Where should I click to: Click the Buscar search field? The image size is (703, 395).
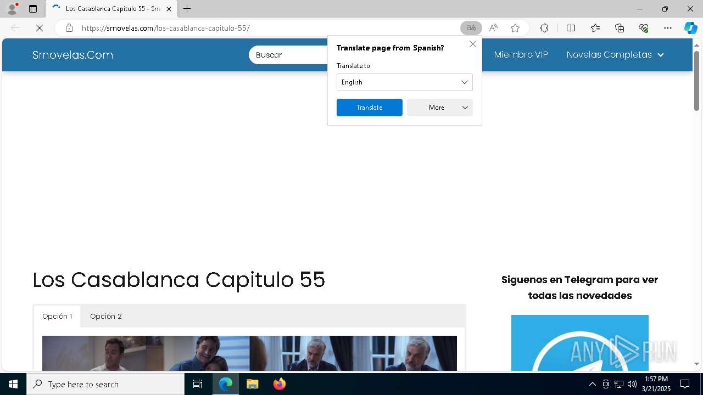tap(288, 55)
